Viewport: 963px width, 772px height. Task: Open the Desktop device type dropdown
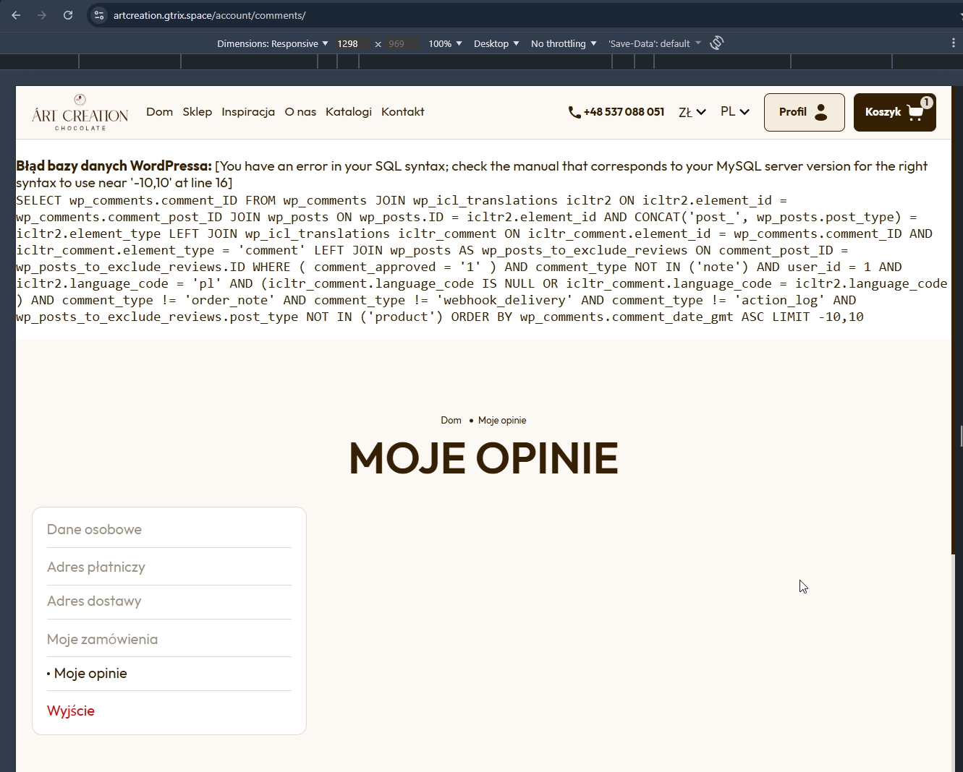point(496,44)
